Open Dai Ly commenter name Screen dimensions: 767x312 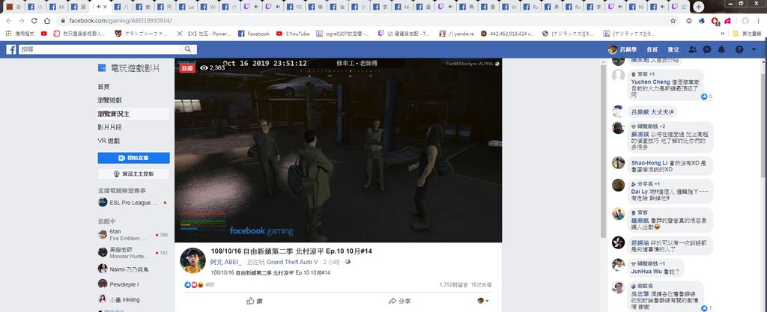(638, 192)
